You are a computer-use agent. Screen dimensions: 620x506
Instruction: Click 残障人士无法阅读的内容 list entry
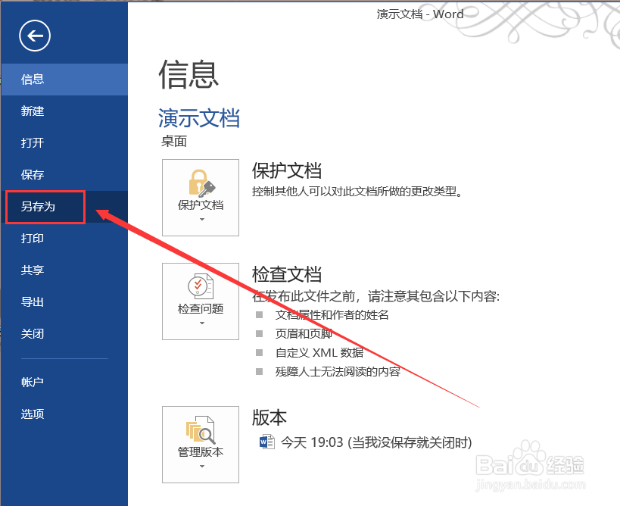338,371
